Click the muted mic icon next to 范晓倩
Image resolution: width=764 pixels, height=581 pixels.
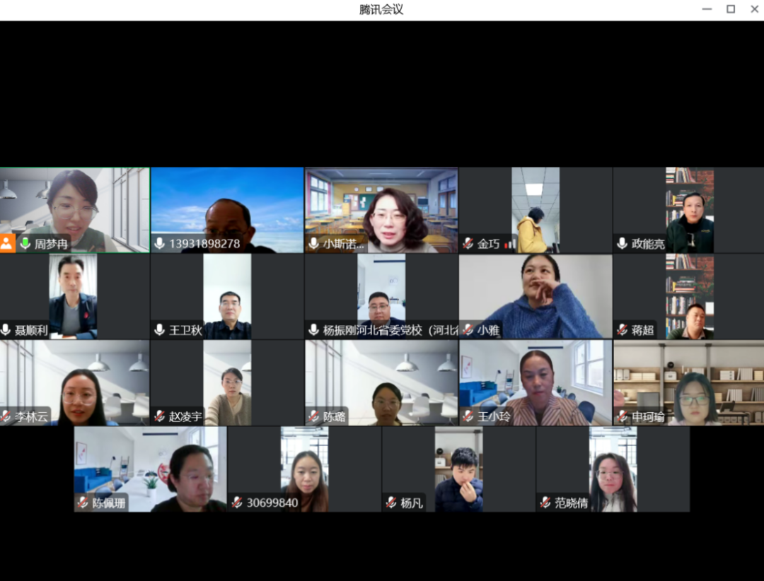pos(545,503)
